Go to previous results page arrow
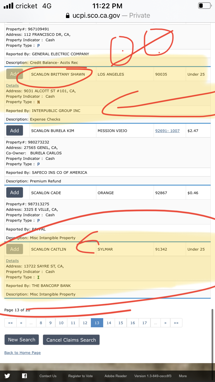 click(21, 323)
